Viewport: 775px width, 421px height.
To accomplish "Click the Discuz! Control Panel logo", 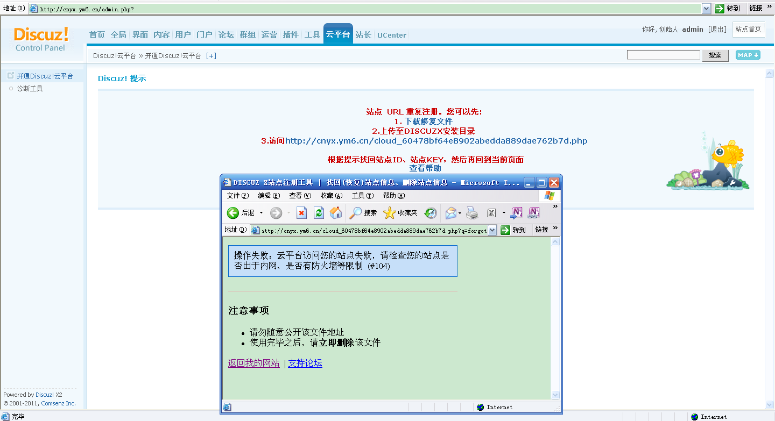I will click(41, 39).
